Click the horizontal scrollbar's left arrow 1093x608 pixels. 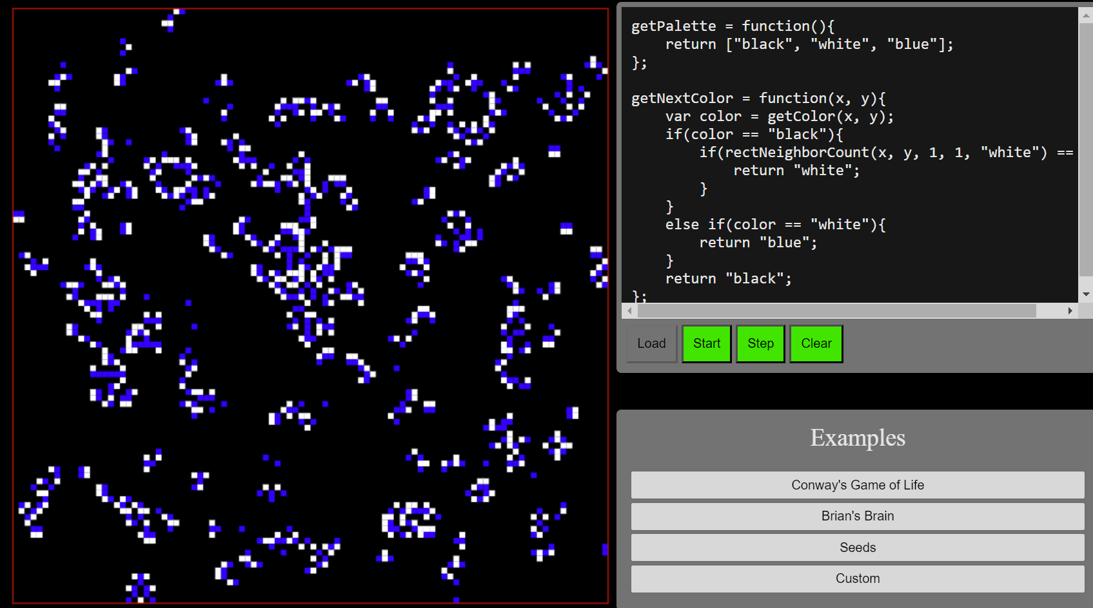(629, 311)
